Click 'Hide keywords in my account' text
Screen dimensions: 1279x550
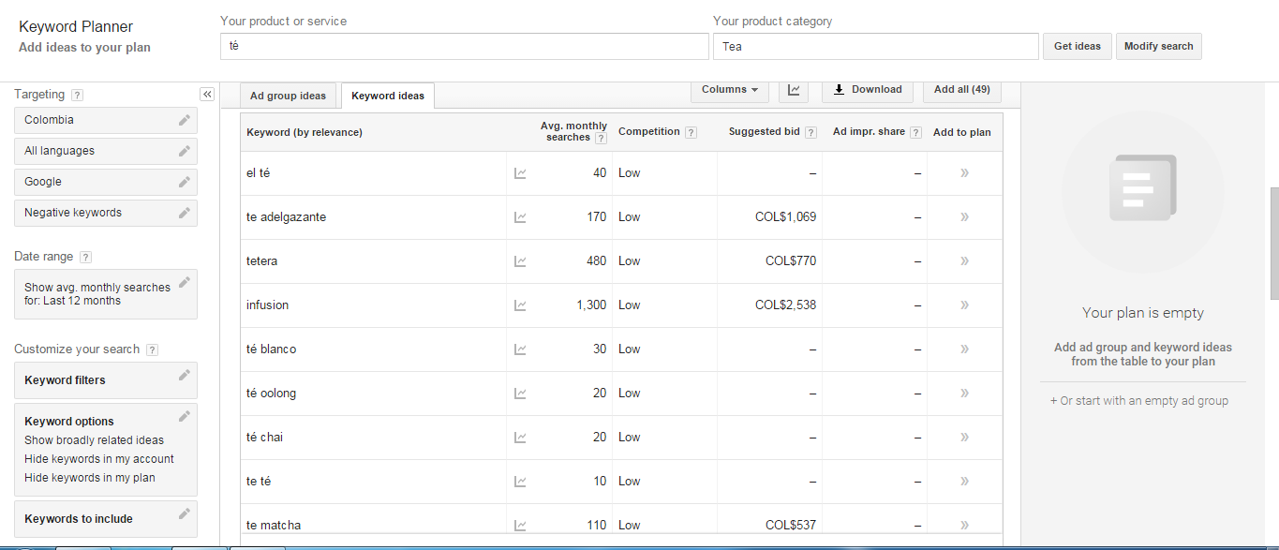coord(99,459)
